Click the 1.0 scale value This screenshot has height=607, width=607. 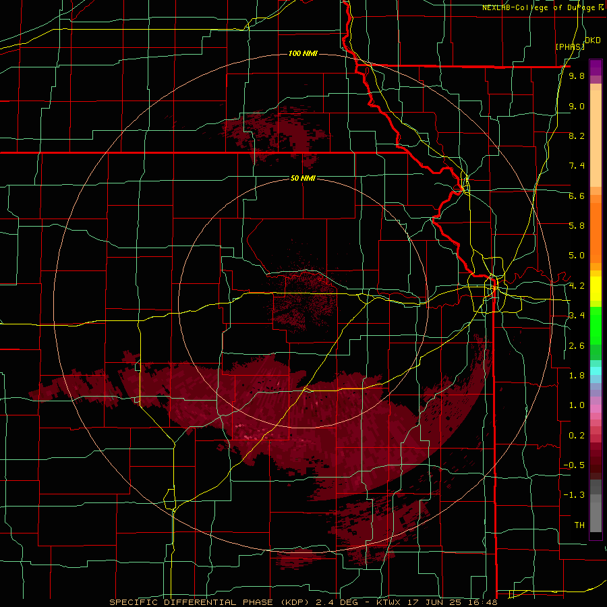point(577,405)
